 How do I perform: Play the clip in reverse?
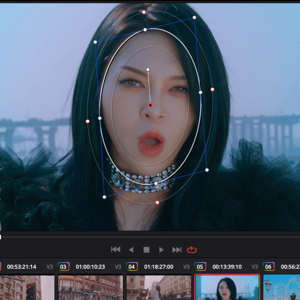131,249
